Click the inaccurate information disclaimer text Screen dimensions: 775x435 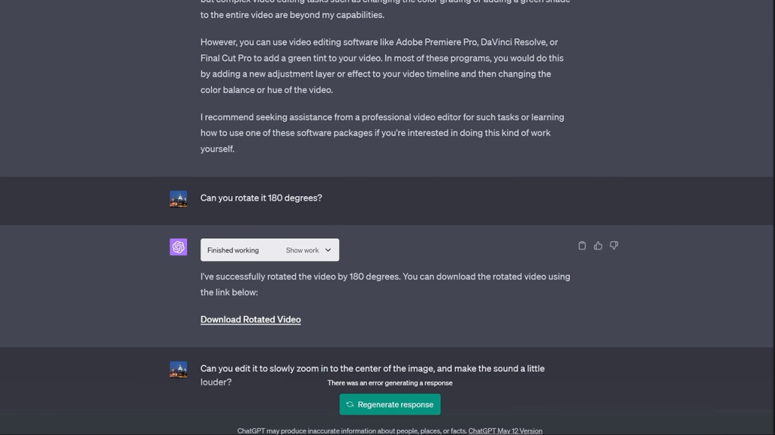coord(351,430)
